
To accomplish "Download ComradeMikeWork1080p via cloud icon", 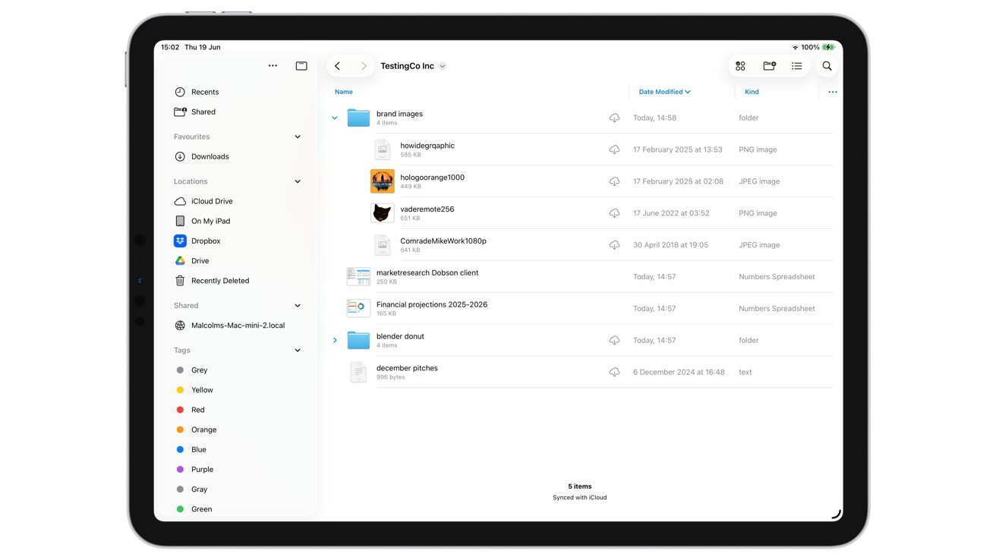I will [614, 245].
